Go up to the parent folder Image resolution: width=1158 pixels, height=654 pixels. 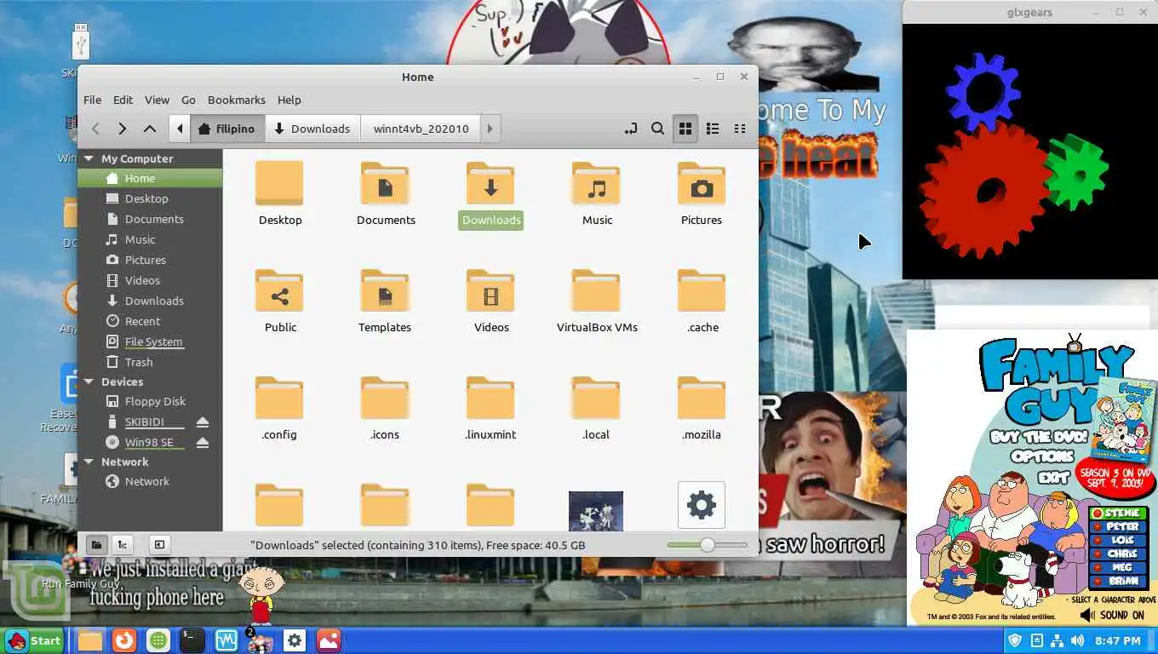click(150, 129)
